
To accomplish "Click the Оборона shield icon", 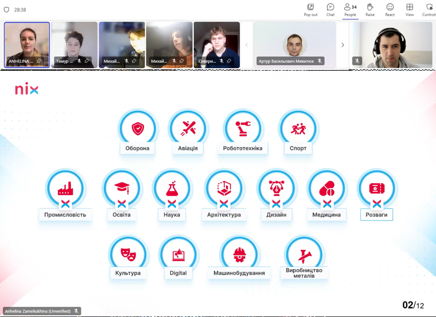I will pos(138,129).
